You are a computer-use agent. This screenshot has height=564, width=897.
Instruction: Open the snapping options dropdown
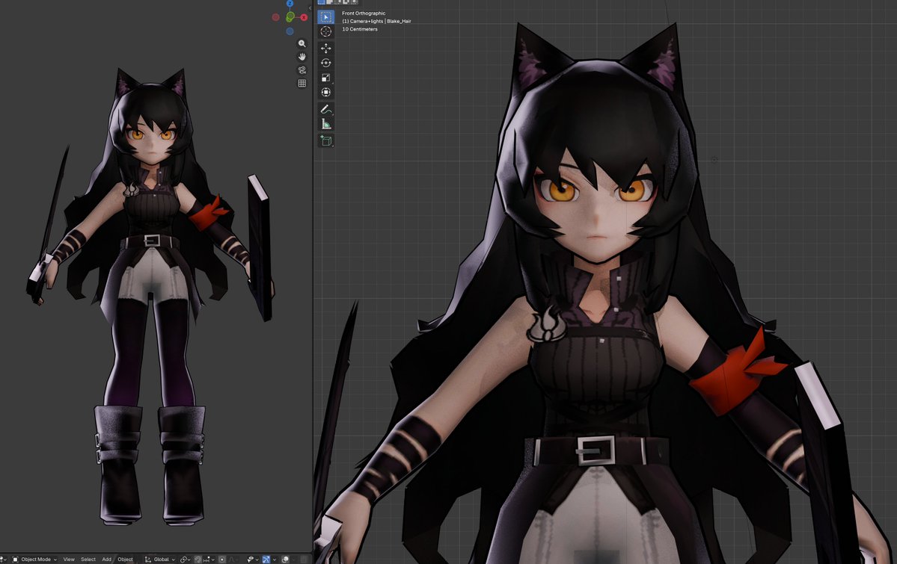tap(208, 560)
